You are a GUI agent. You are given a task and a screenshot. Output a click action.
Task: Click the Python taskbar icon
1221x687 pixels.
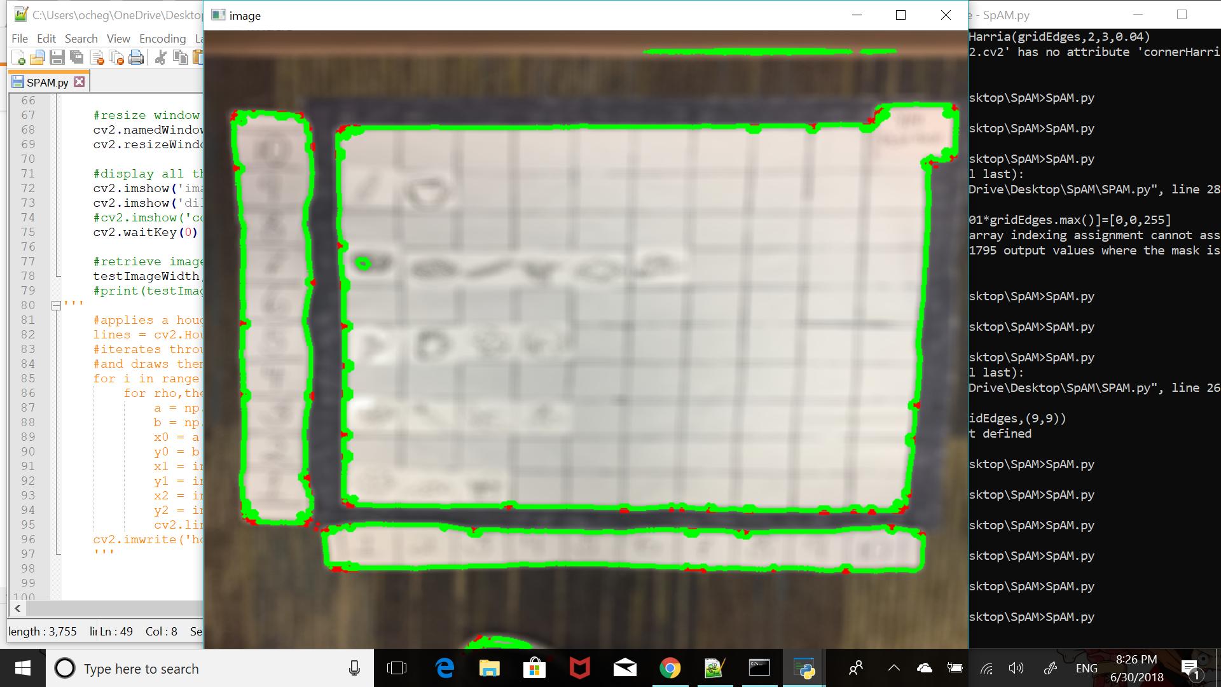[x=804, y=669]
